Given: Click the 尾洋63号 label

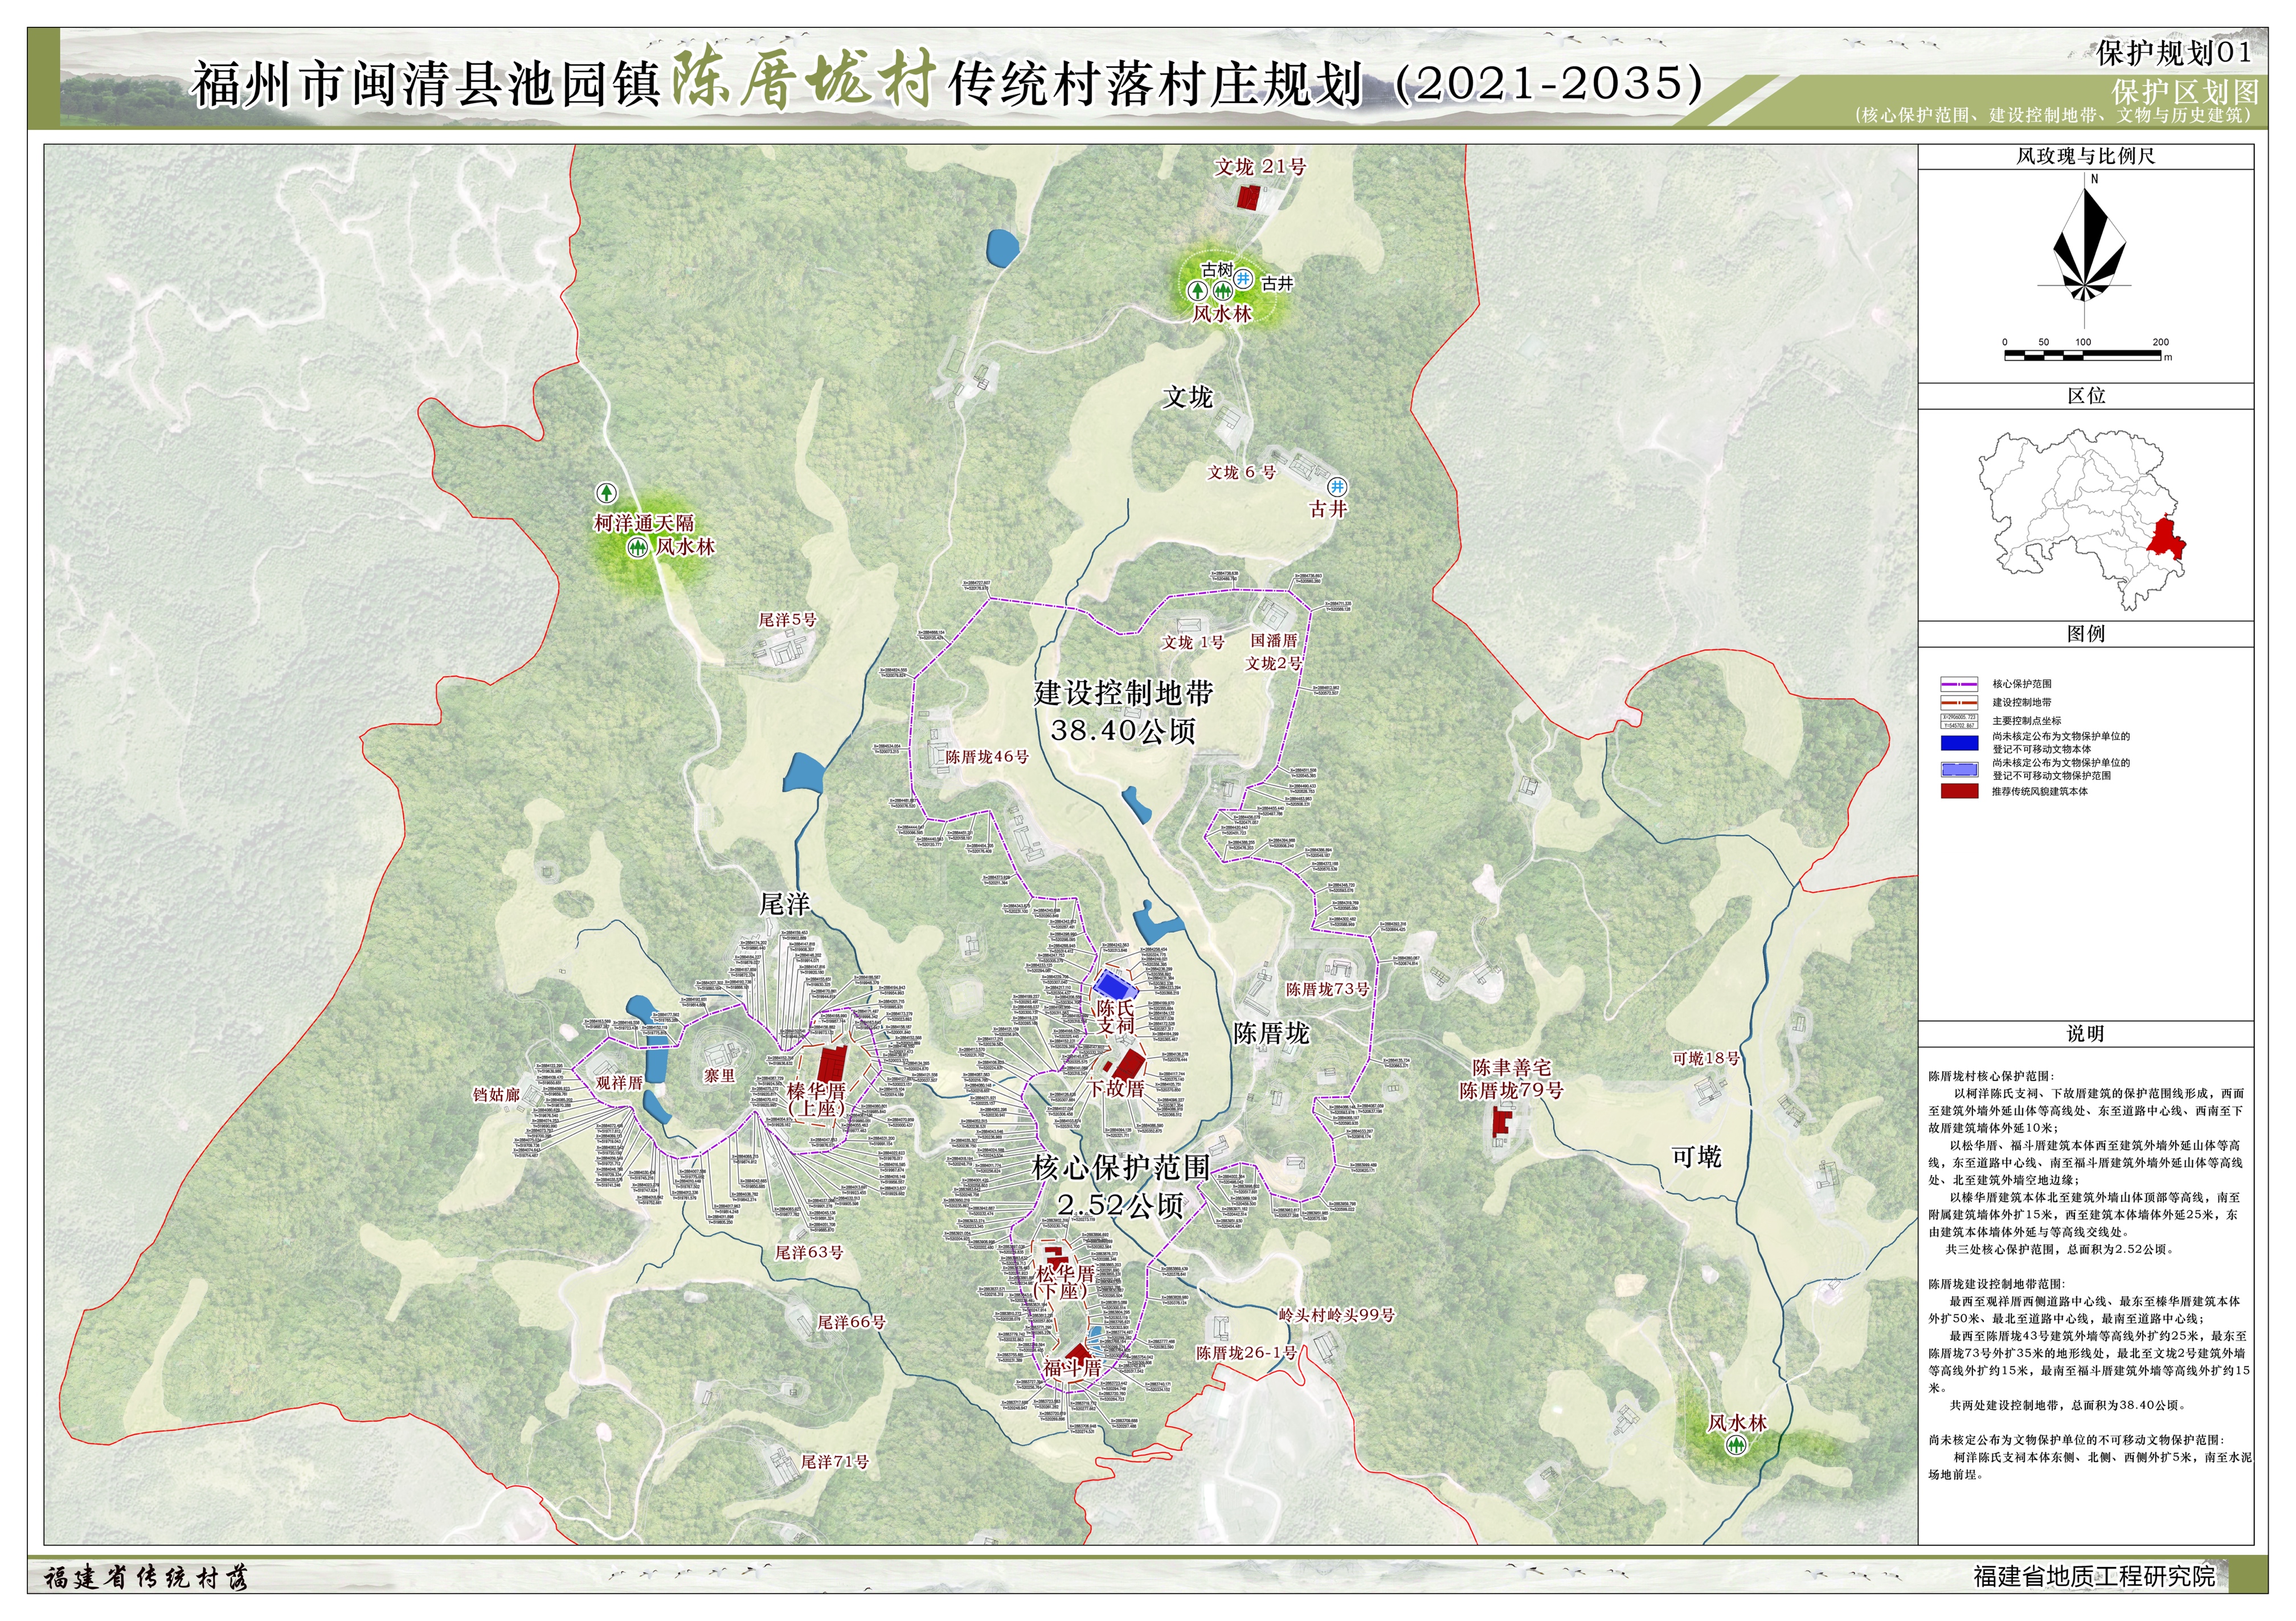Looking at the screenshot, I should pyautogui.click(x=810, y=1253).
